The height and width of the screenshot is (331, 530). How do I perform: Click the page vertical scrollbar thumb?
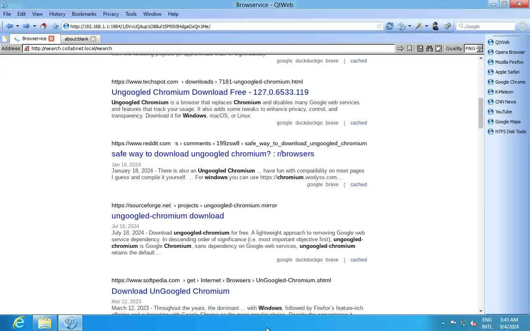point(481,113)
